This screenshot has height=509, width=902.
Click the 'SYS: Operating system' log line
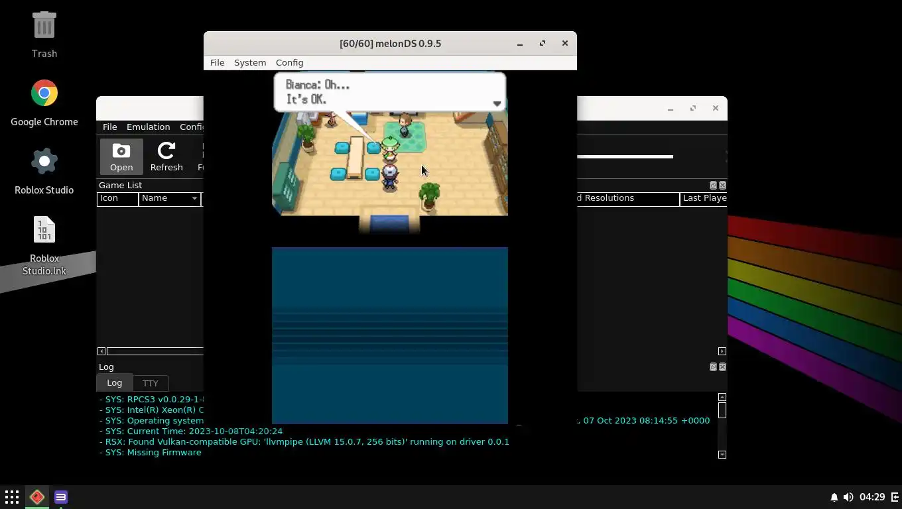pyautogui.click(x=151, y=420)
